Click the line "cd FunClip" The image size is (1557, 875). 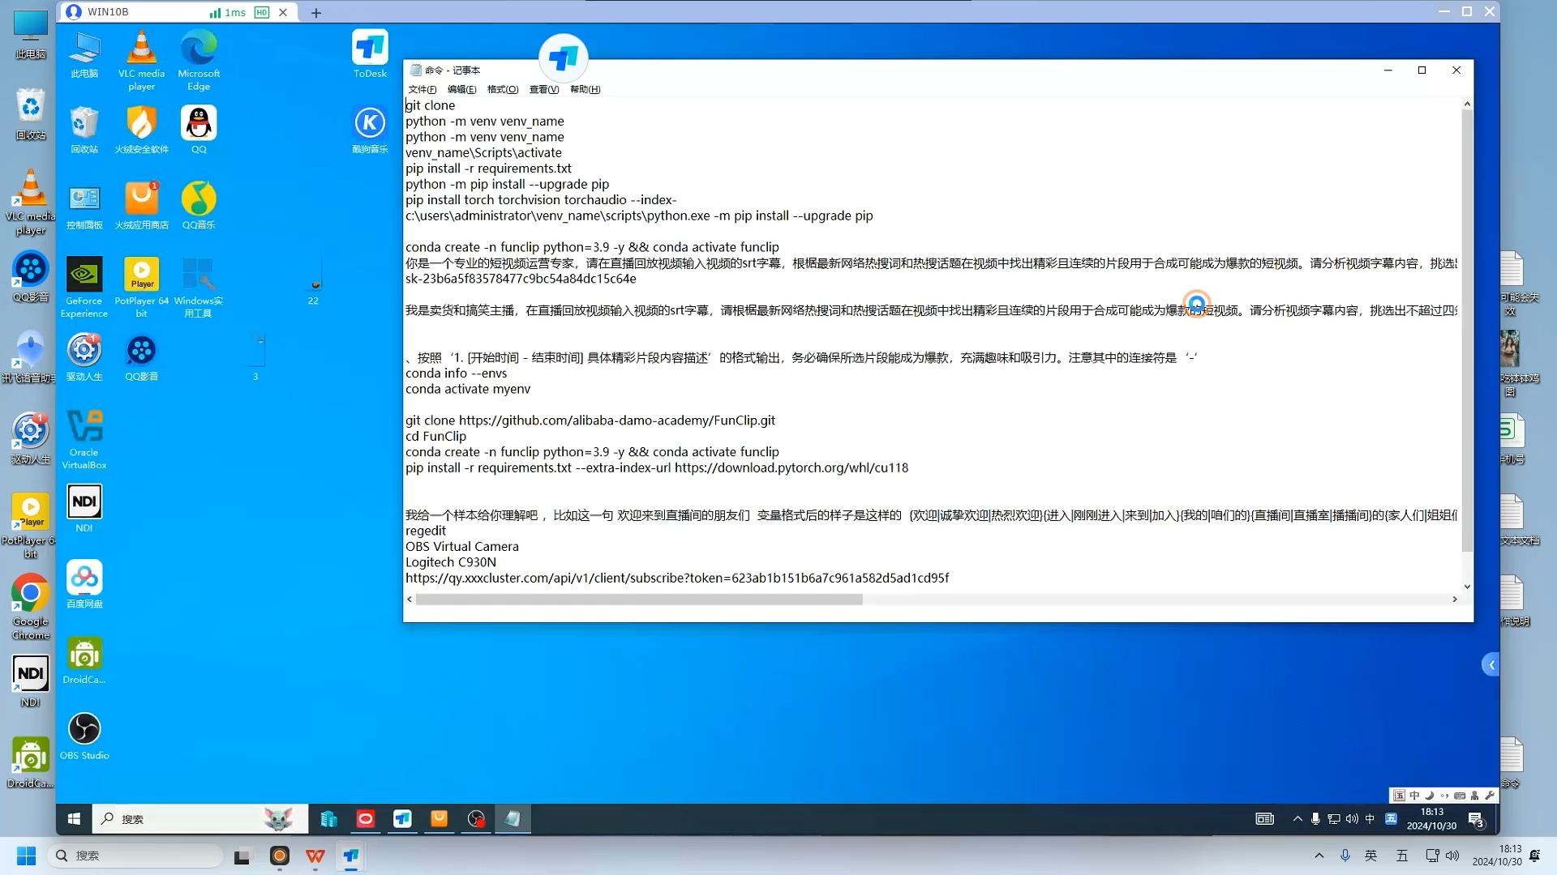[x=436, y=436]
